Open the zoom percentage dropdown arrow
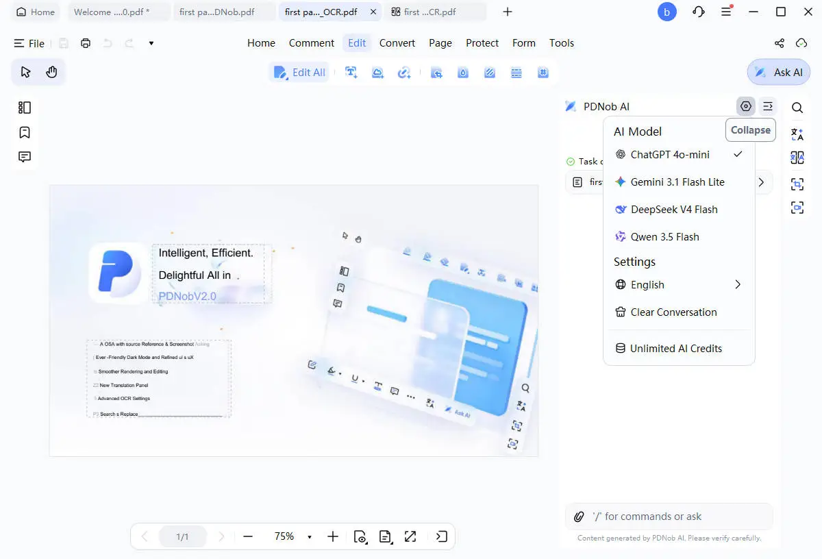The height and width of the screenshot is (559, 822). (310, 537)
